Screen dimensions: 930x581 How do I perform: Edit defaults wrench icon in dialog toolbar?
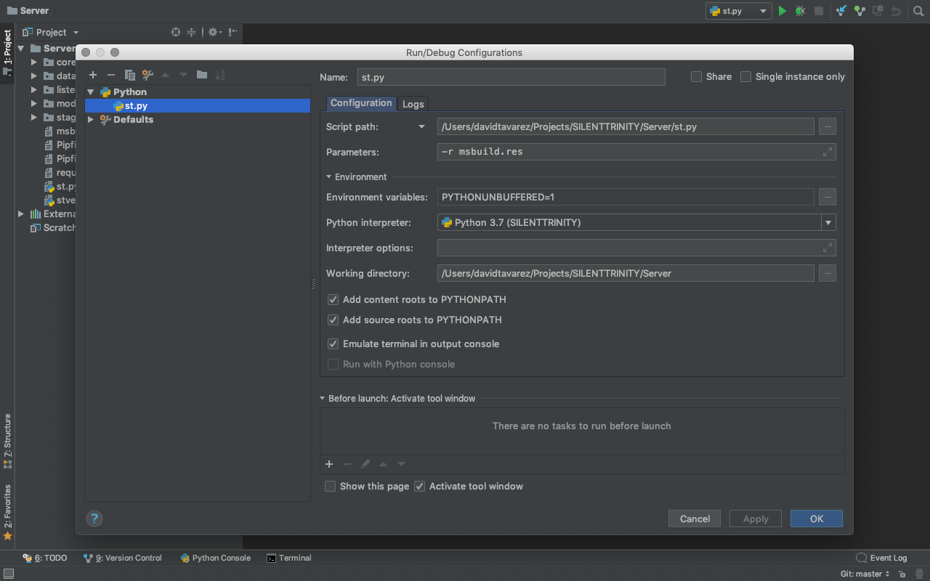(147, 75)
